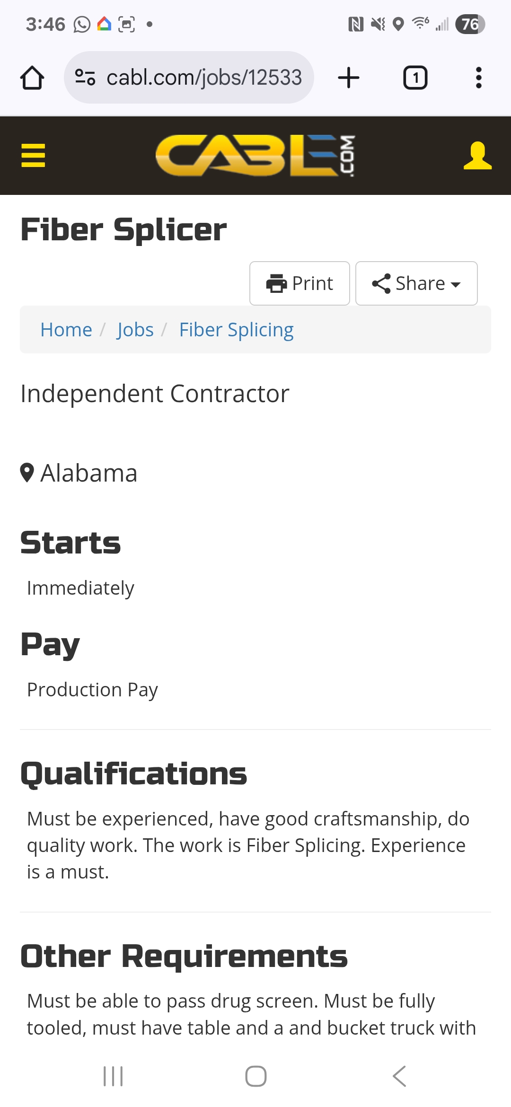Tap the user account profile icon
This screenshot has height=1107, width=511.
[x=477, y=155]
